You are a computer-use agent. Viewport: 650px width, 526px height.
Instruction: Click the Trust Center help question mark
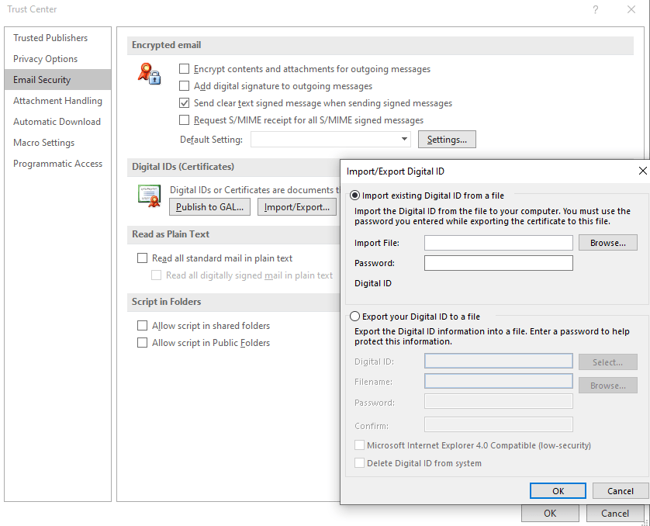click(595, 9)
